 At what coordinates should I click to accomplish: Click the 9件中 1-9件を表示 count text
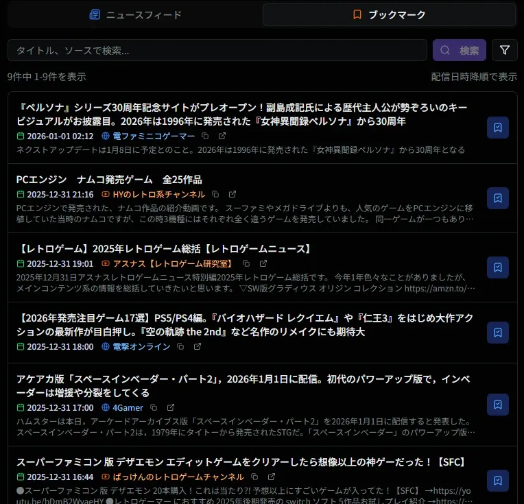click(x=47, y=77)
